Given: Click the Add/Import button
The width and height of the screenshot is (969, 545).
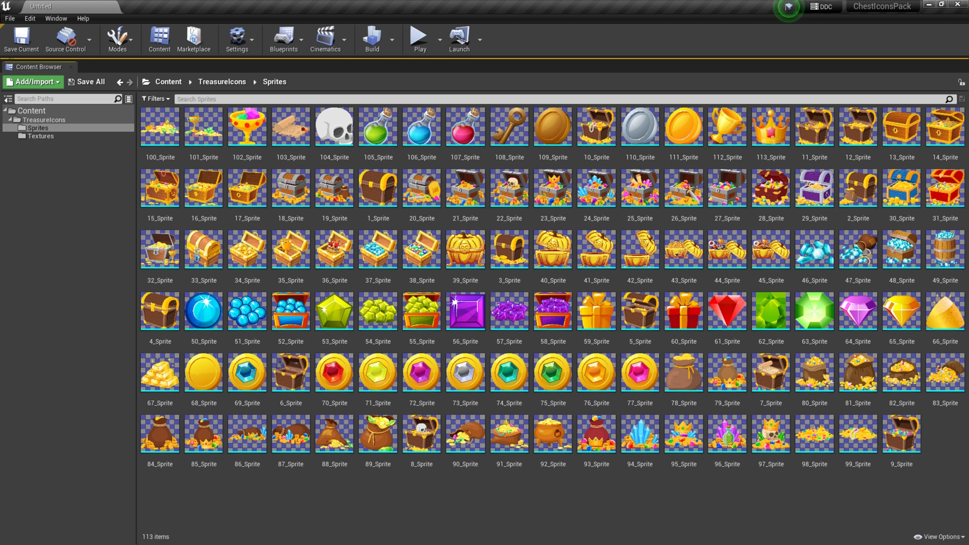Looking at the screenshot, I should [x=32, y=81].
